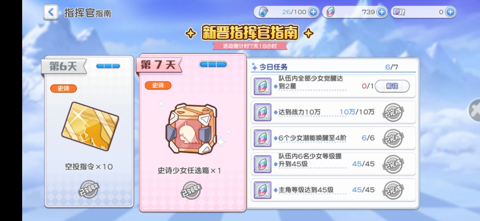Tap the ticket currency icon in the top bar

click(x=399, y=12)
